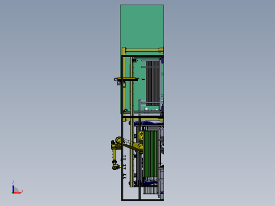This screenshot has width=275, height=206.
Task: Select the dark gray ribbed panel stack
Action: point(153,83)
